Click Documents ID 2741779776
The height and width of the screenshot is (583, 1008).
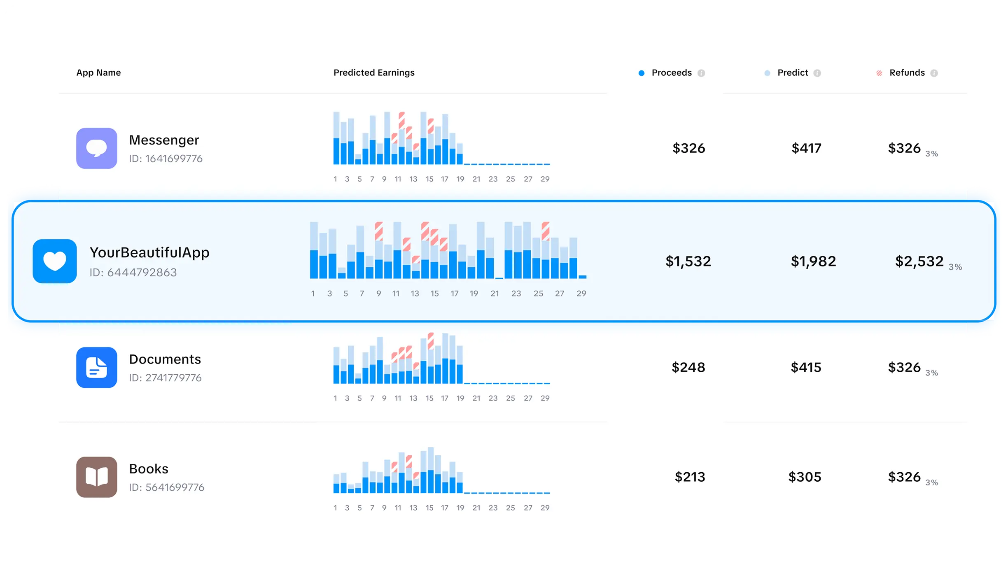click(165, 378)
